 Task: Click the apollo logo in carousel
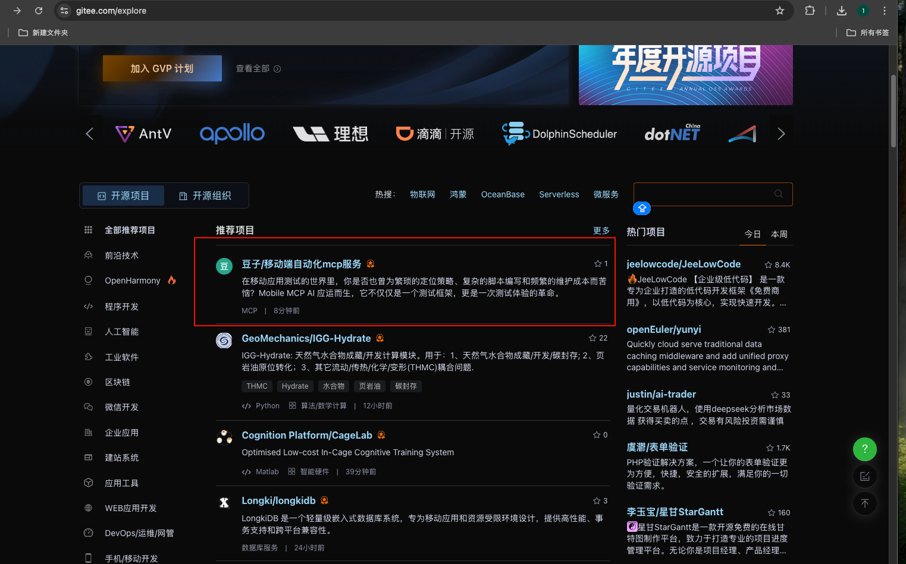pos(232,134)
